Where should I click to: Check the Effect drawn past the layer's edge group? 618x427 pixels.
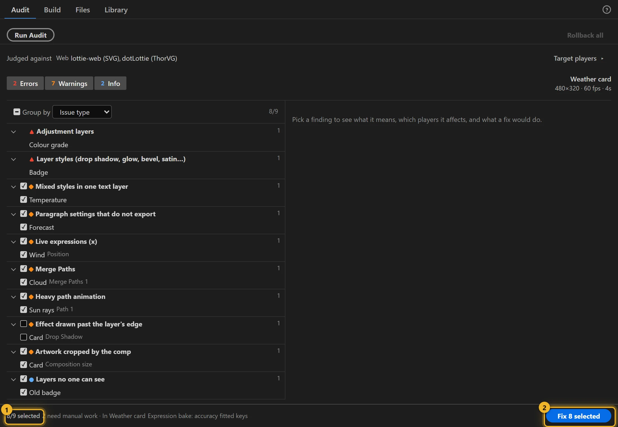(x=24, y=324)
